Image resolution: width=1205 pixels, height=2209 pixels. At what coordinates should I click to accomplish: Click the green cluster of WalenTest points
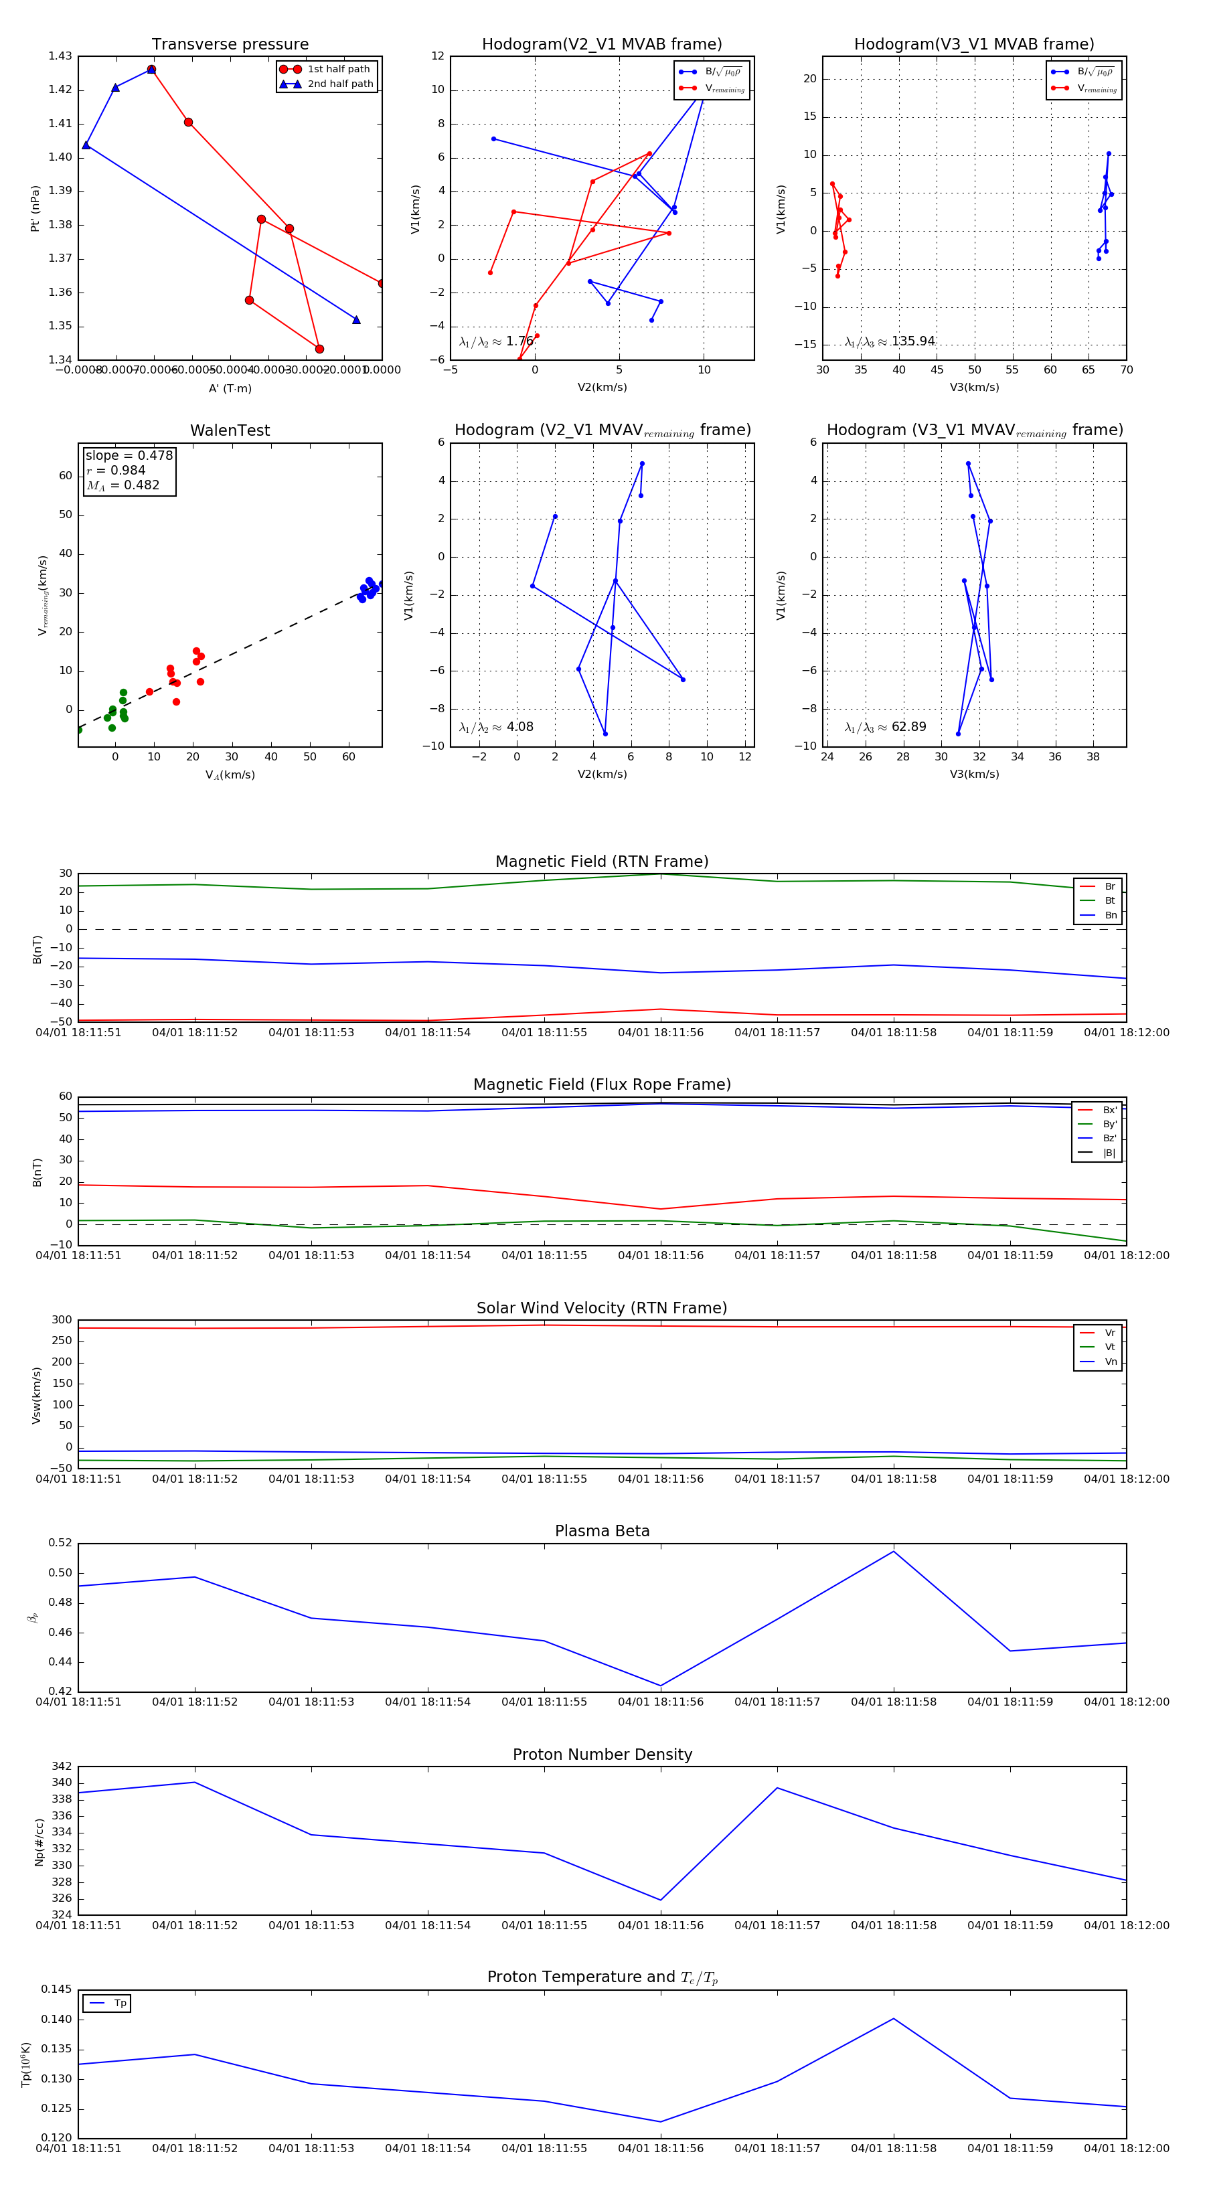pyautogui.click(x=116, y=711)
